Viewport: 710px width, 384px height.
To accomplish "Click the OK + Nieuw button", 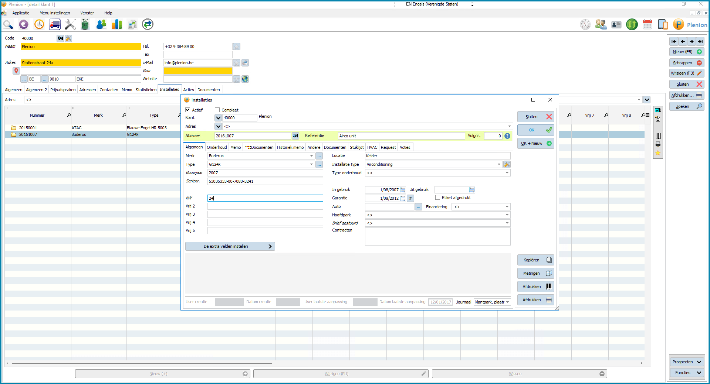I will [x=535, y=143].
